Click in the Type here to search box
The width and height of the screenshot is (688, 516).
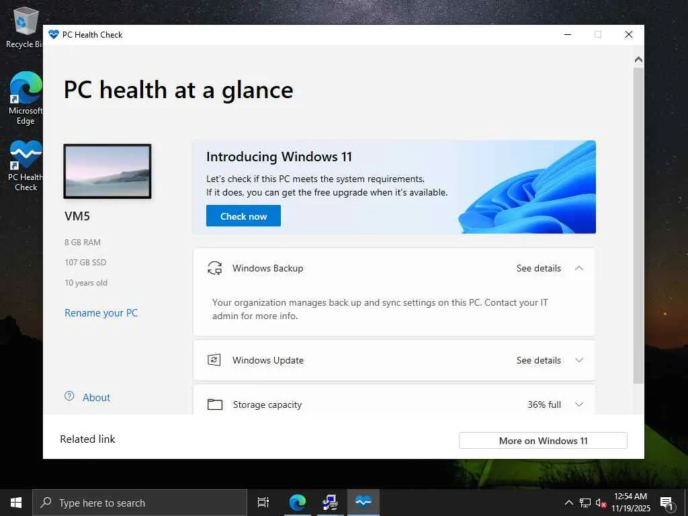tap(140, 503)
